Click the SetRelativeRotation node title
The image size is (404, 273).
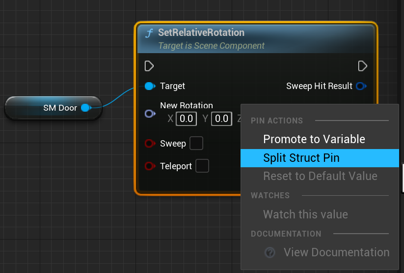tap(201, 33)
